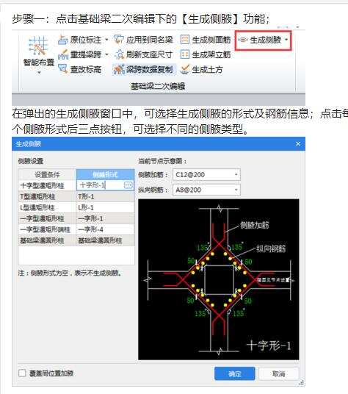
Task: Click the 取消 button
Action: click(x=279, y=373)
